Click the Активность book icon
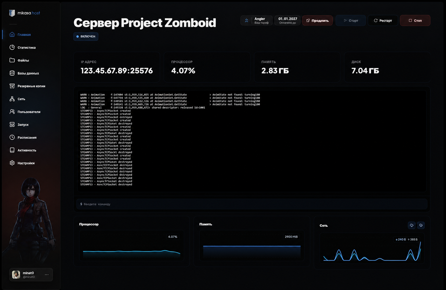Image resolution: width=446 pixels, height=290 pixels. (12, 150)
